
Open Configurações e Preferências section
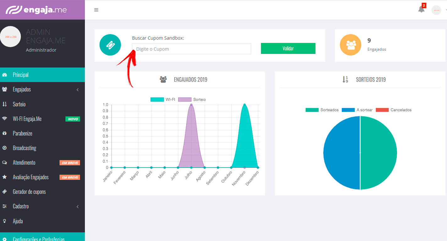tap(42, 237)
